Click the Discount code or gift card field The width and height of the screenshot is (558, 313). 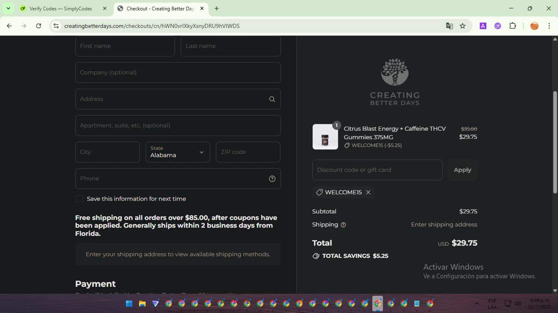pos(377,170)
